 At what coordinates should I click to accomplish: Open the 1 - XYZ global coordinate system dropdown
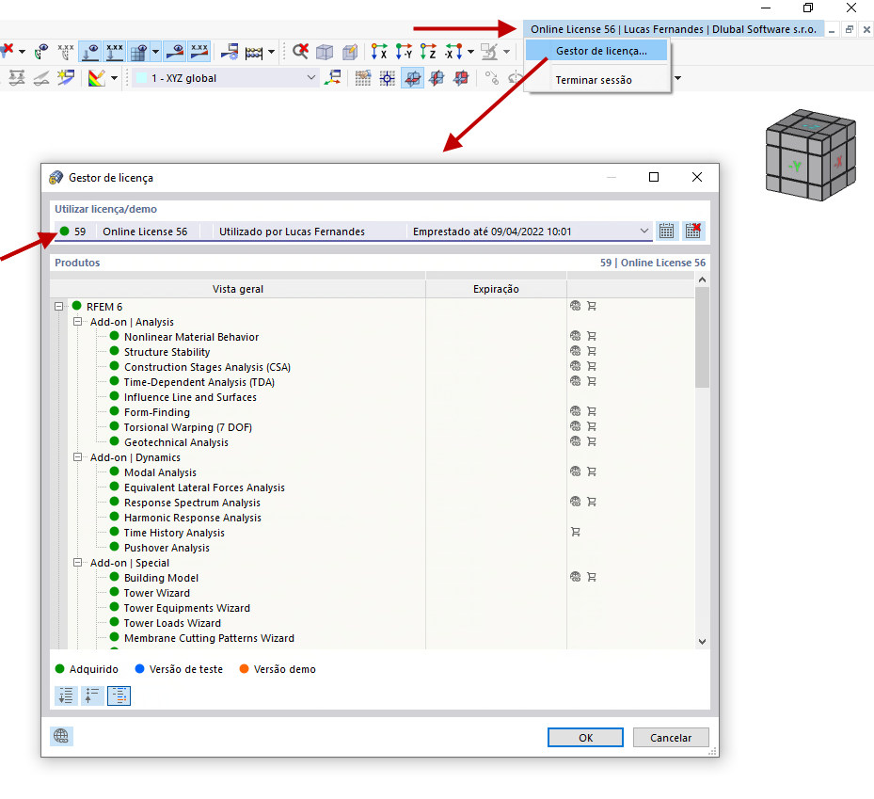coord(310,78)
